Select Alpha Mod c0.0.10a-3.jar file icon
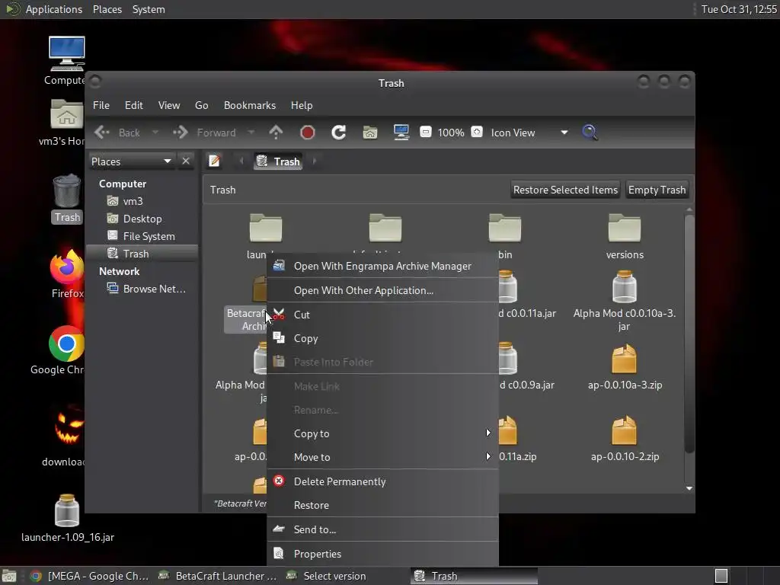780x585 pixels. click(625, 287)
